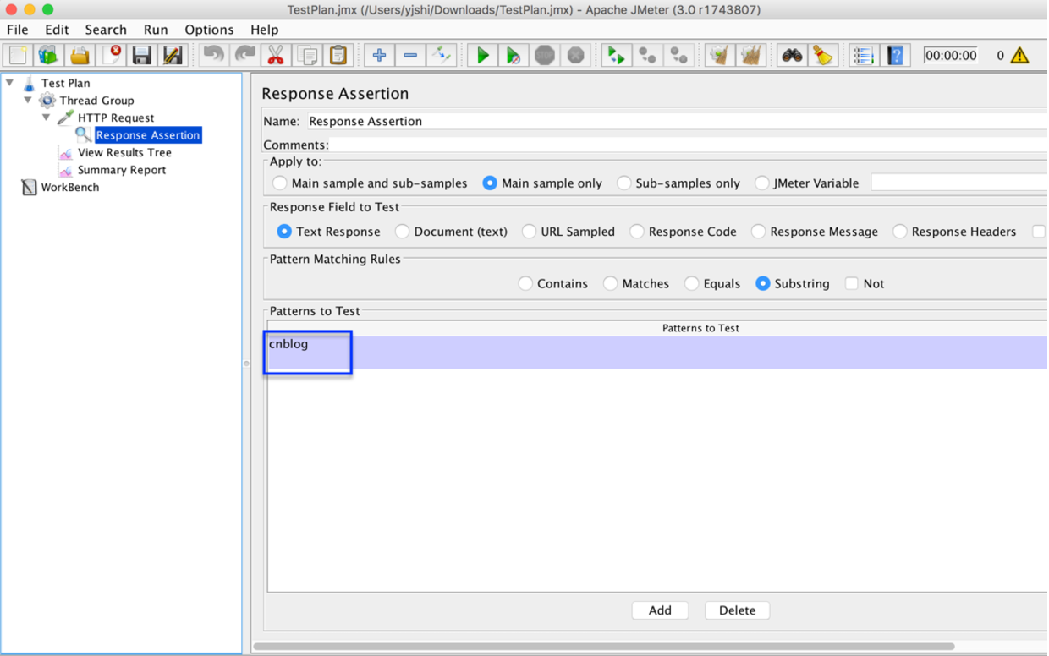Click the Clear broom icon
This screenshot has height=656, width=1049.
(720, 56)
